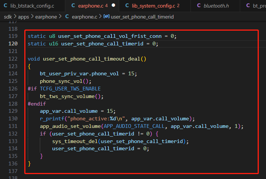Click user_set_phone_call_timerid on line 134
The width and height of the screenshot is (266, 179).
click(x=93, y=149)
